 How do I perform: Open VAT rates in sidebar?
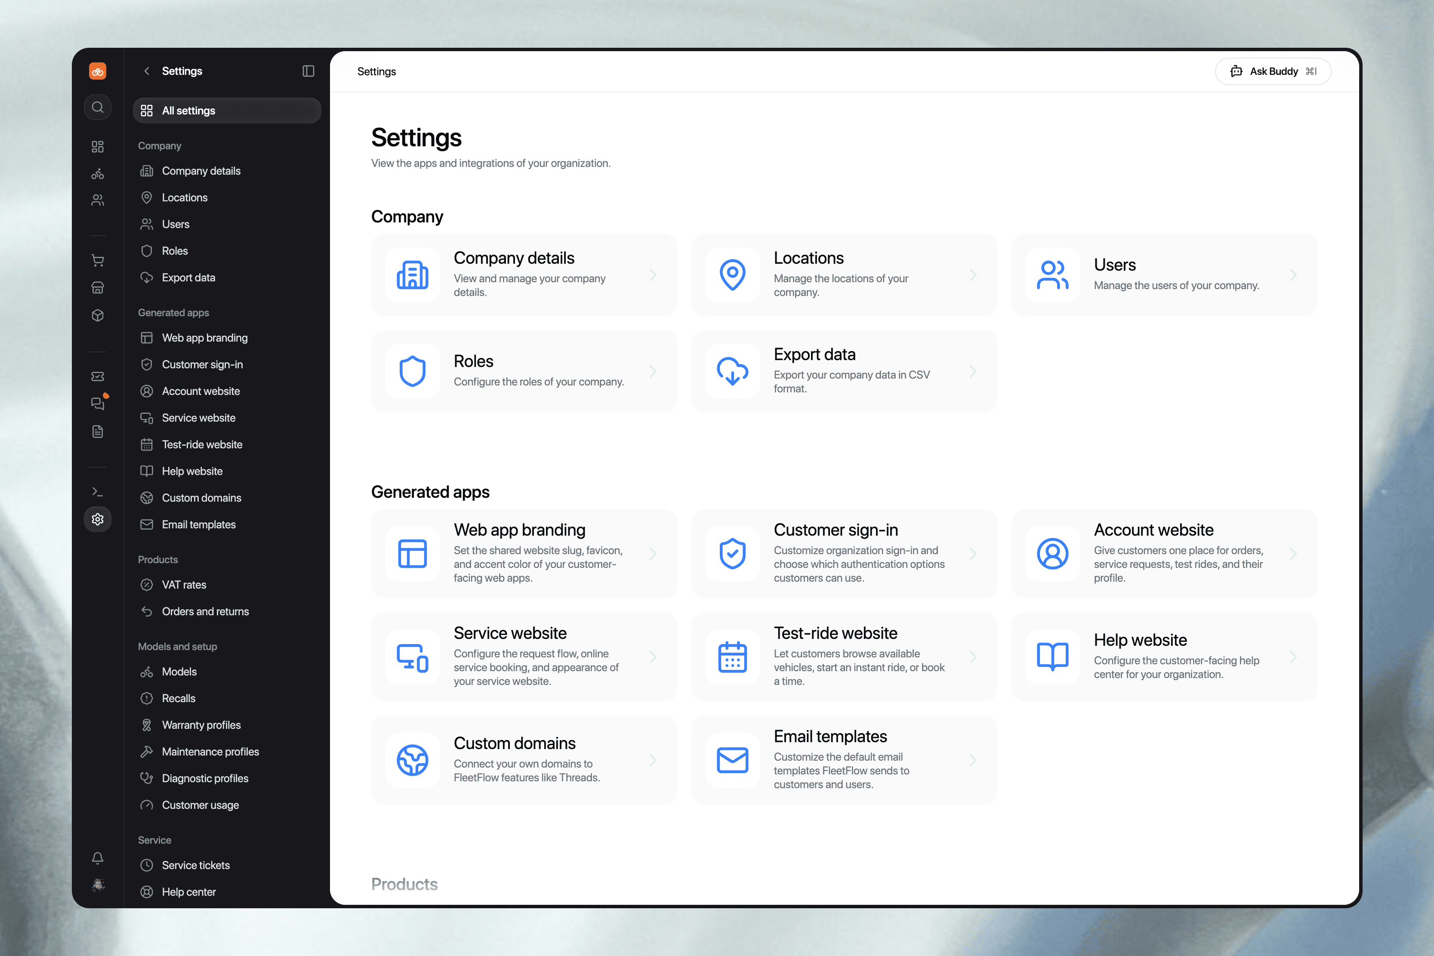pyautogui.click(x=227, y=585)
